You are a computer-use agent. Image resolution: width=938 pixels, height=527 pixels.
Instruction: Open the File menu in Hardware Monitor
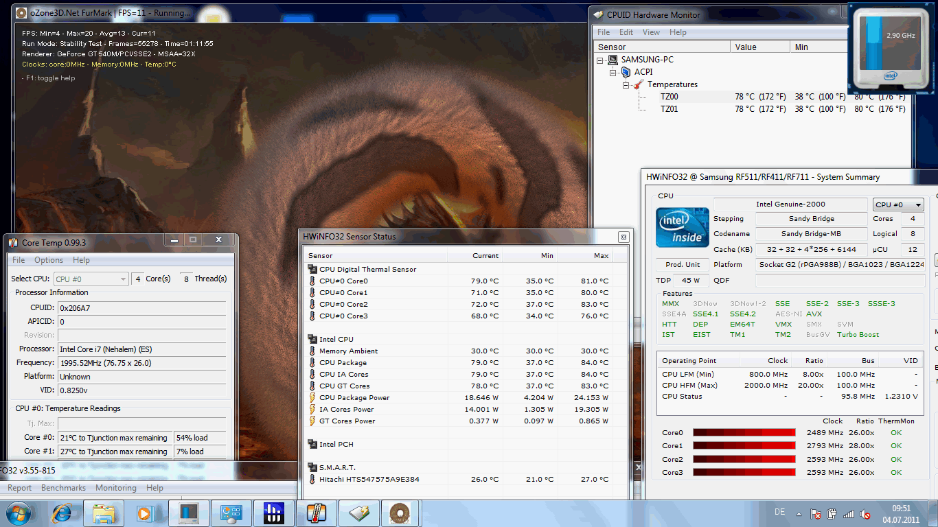pos(604,32)
